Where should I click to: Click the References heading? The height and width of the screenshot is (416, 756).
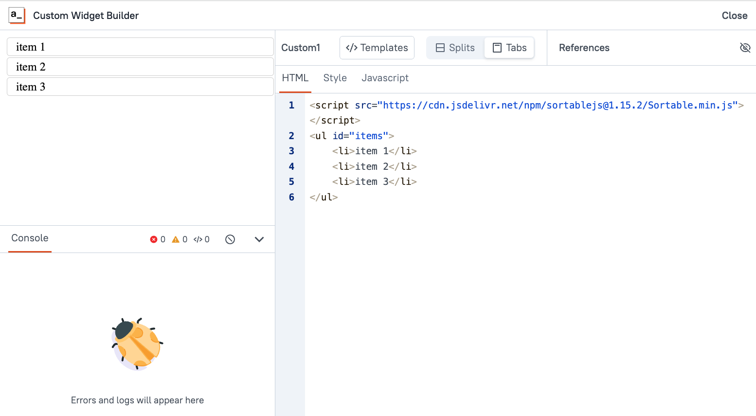point(584,48)
